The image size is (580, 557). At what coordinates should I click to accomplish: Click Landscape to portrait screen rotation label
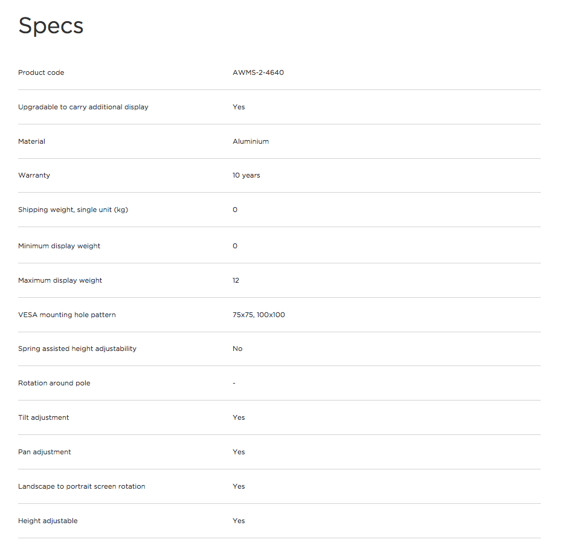click(x=82, y=486)
